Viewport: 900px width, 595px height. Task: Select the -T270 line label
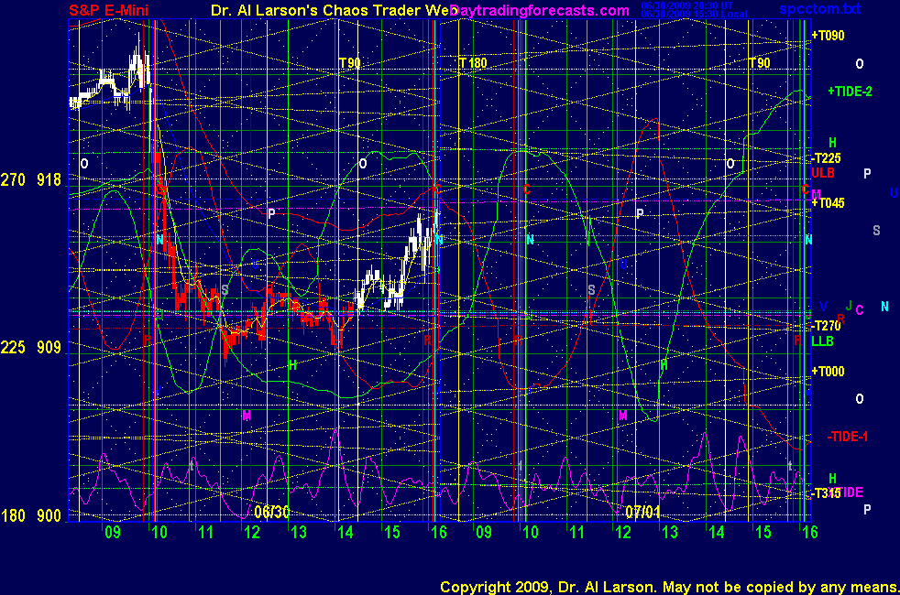click(827, 326)
